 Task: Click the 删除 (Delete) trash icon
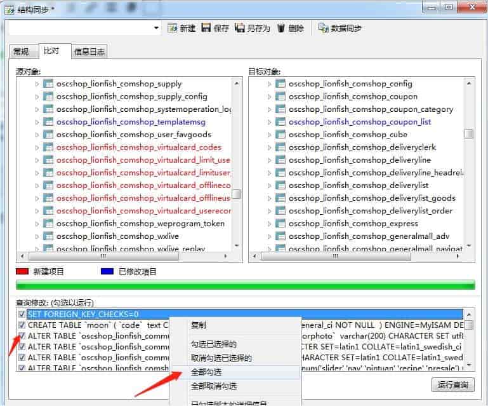(x=281, y=28)
